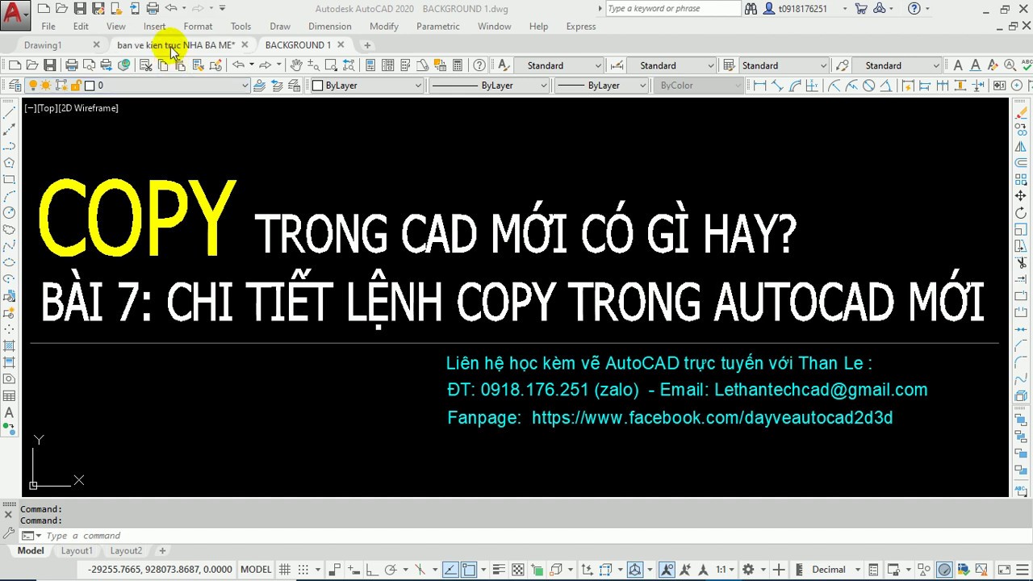Click the Erase tool in Modify toolbar

(x=1022, y=113)
